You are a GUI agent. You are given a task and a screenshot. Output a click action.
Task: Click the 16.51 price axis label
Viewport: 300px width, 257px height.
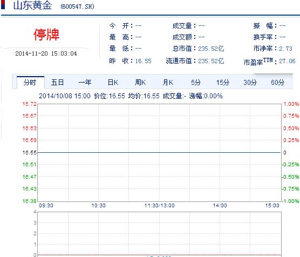(x=29, y=165)
